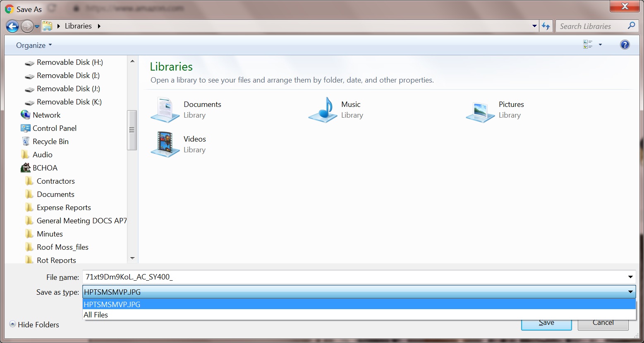Image resolution: width=644 pixels, height=343 pixels.
Task: Open the Organize menu
Action: tap(33, 45)
